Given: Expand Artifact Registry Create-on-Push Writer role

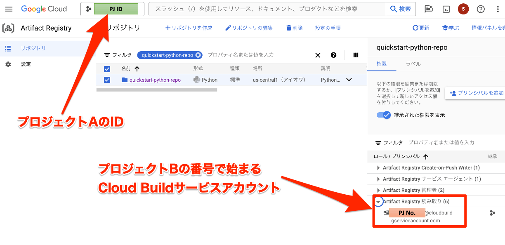Looking at the screenshot, I should click(x=378, y=168).
